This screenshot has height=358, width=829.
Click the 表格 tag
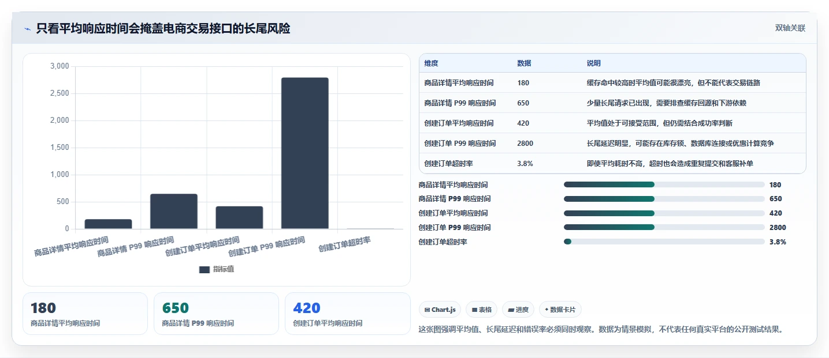pos(482,310)
